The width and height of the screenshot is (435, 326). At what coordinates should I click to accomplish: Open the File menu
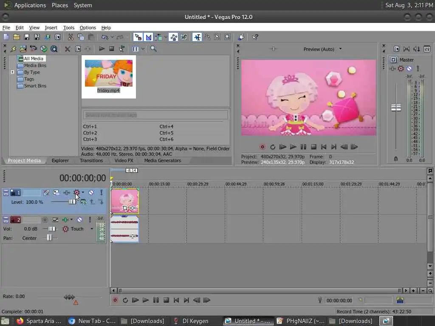click(6, 28)
